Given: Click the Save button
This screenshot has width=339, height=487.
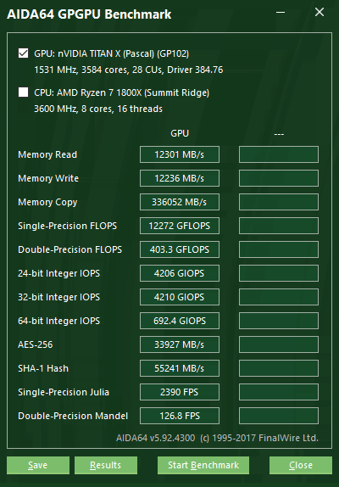Looking at the screenshot, I should point(38,465).
